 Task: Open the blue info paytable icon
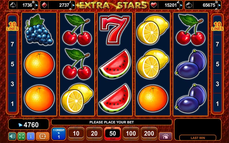click(x=31, y=136)
